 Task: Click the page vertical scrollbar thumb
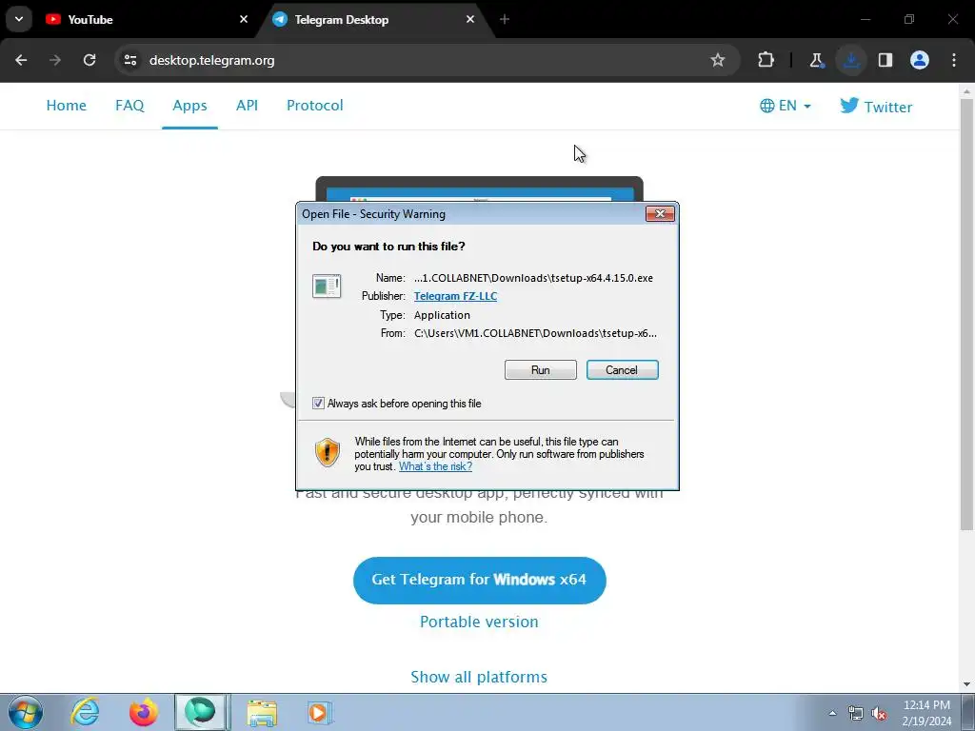point(967,314)
